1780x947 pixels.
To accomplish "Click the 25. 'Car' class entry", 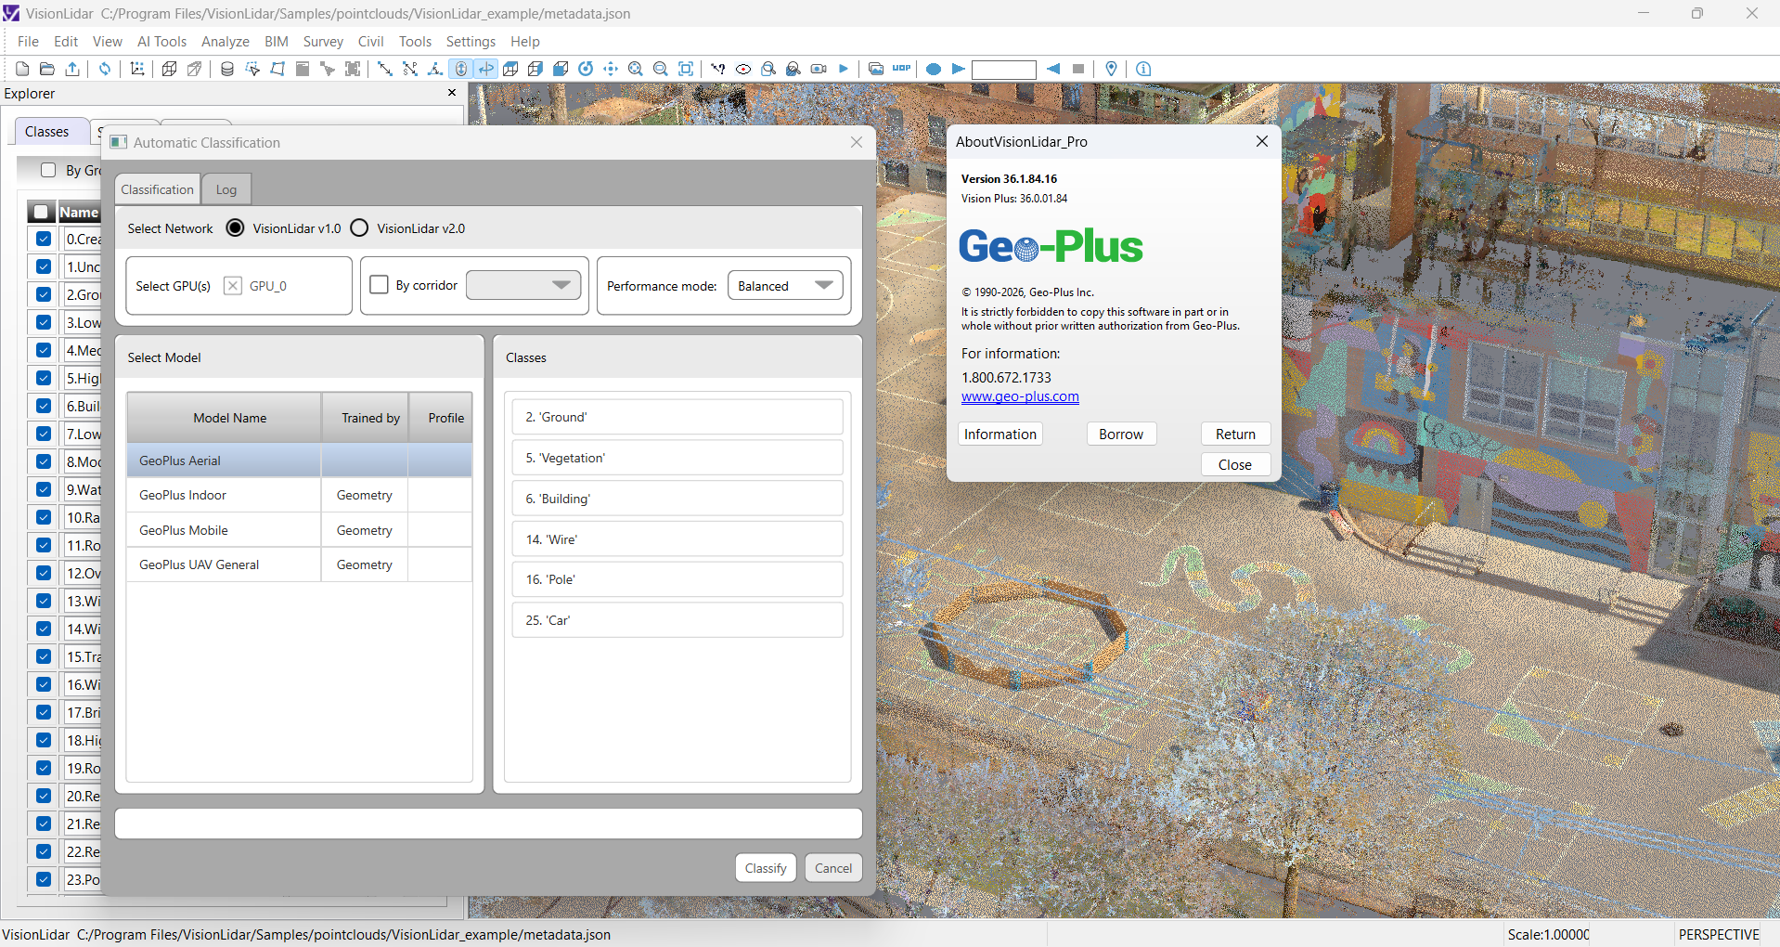I will 677,620.
